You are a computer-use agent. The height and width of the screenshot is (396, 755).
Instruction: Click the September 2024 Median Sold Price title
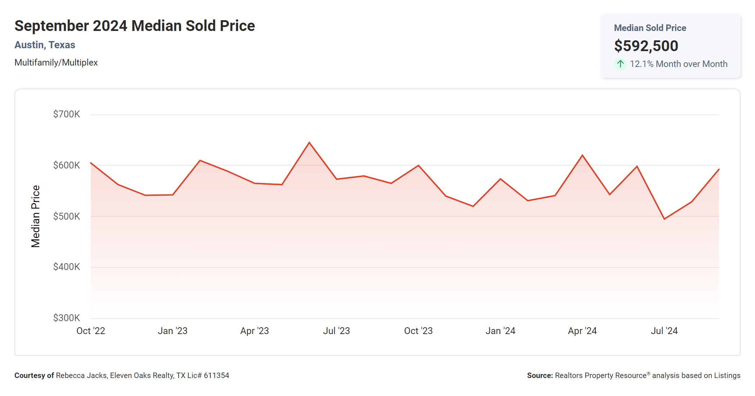(134, 26)
